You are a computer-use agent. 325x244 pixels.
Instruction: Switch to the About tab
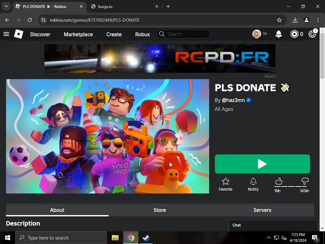(57, 210)
